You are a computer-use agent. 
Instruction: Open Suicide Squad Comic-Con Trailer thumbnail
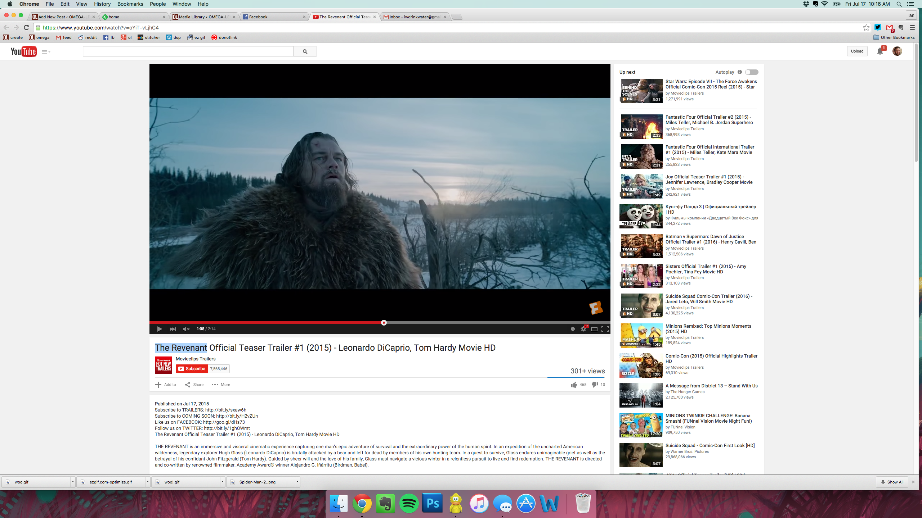(x=641, y=305)
